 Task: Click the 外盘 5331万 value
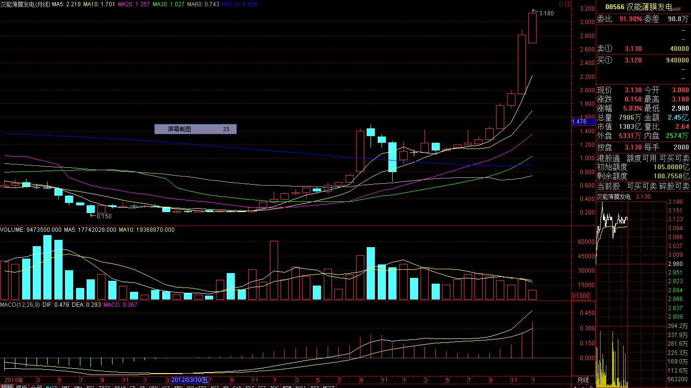pyautogui.click(x=629, y=136)
